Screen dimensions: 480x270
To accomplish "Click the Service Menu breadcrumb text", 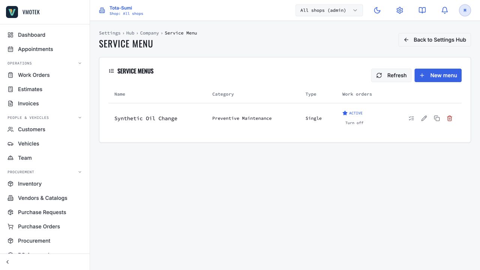I will 181,33.
